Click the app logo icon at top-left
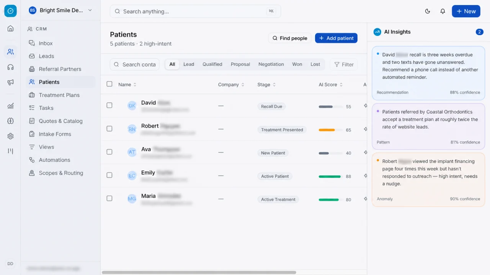The width and height of the screenshot is (490, 275). tap(10, 11)
